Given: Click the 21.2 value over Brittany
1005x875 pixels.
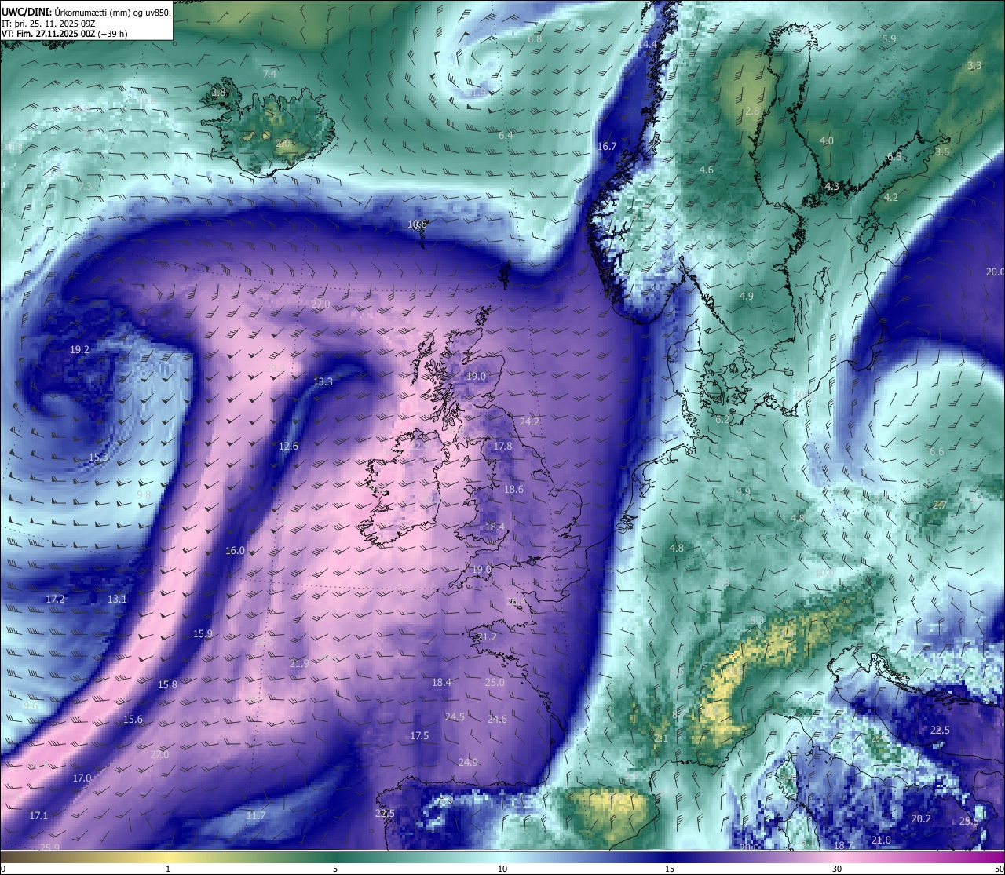Looking at the screenshot, I should pos(487,637).
